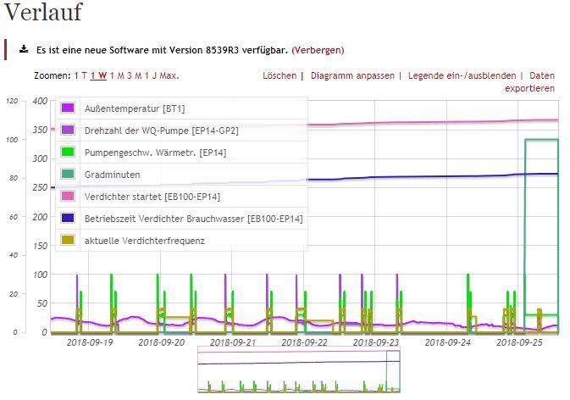Click the aktuelle Verdichterfrequenz olive swatch
The height and width of the screenshot is (400, 570).
(x=68, y=240)
